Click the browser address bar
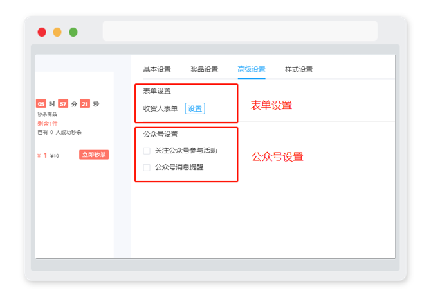Screen dimensions: 431x295 point(240,31)
